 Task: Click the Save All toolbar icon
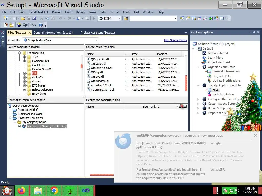35,18
